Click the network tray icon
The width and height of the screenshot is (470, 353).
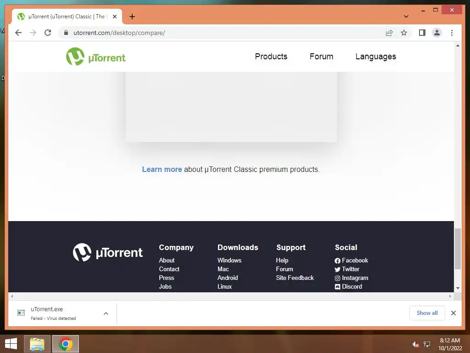point(427,344)
